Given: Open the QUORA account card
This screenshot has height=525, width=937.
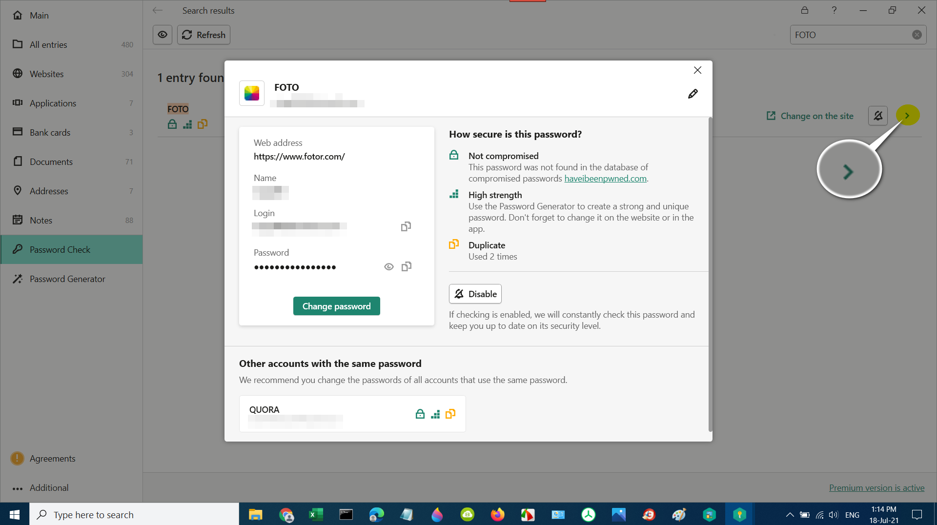Looking at the screenshot, I should pyautogui.click(x=352, y=414).
